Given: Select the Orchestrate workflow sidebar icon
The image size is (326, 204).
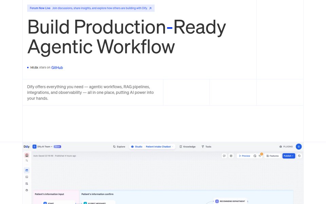Looking at the screenshot, I should [27, 170].
